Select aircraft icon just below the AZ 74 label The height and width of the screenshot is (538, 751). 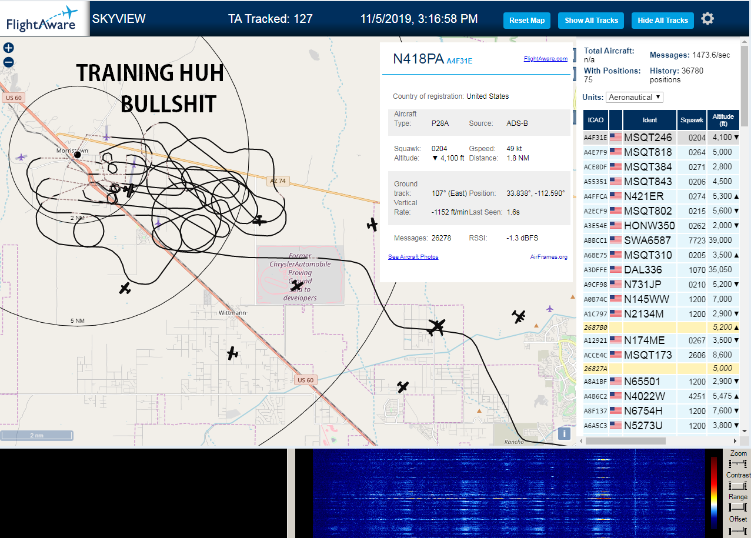click(x=259, y=221)
